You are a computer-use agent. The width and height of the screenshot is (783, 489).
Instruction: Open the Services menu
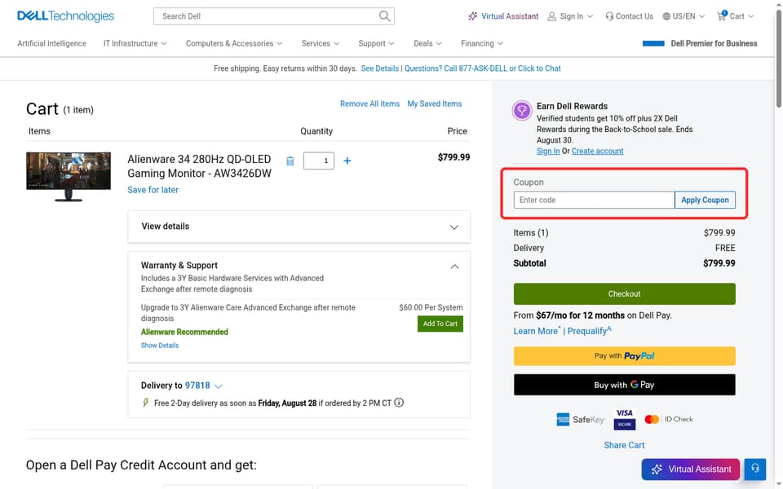(320, 43)
